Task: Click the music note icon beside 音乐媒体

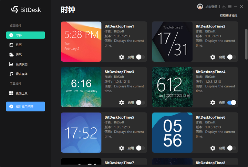Action: tap(11, 74)
